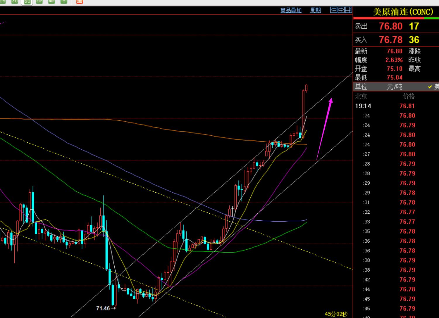The image size is (439, 318).
Task: Select the 单位 元/吨 unit row
Action: tap(396, 87)
